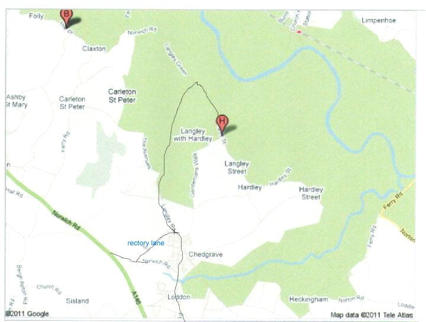Viewport: 426px width, 322px height.
Task: Select the Heckingham label
Action: (308, 299)
